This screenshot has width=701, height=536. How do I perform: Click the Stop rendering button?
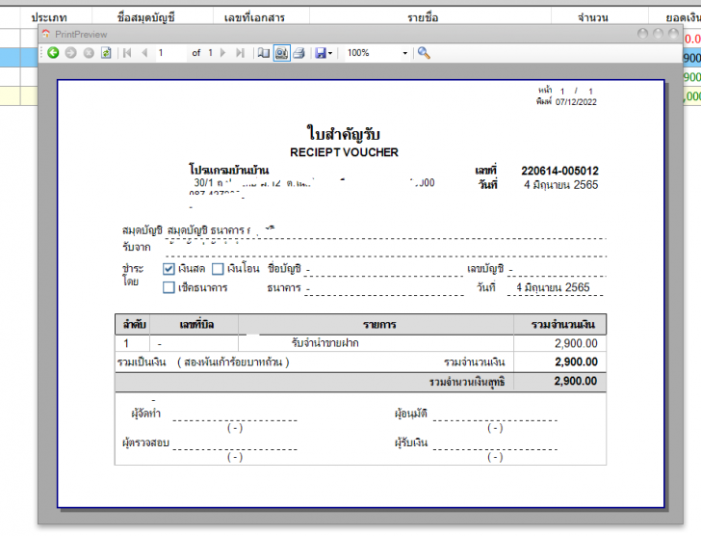tap(89, 53)
